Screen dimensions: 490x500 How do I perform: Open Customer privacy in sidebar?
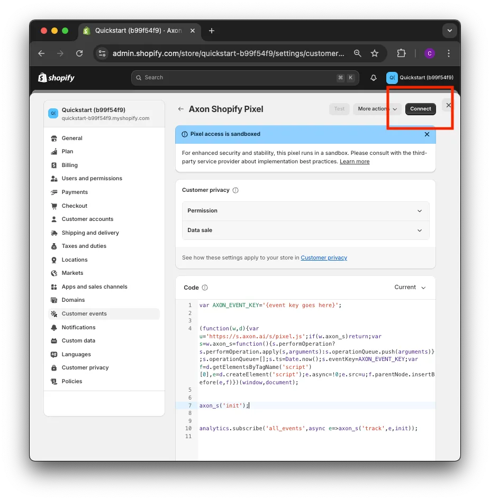point(104,368)
